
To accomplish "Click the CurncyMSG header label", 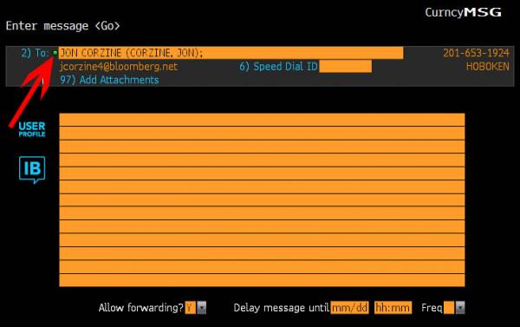I will 464,13.
